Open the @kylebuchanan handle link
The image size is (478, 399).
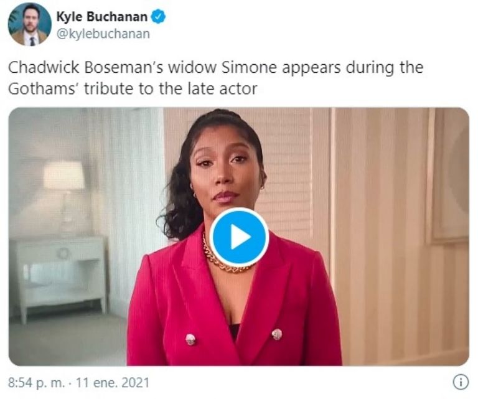103,34
